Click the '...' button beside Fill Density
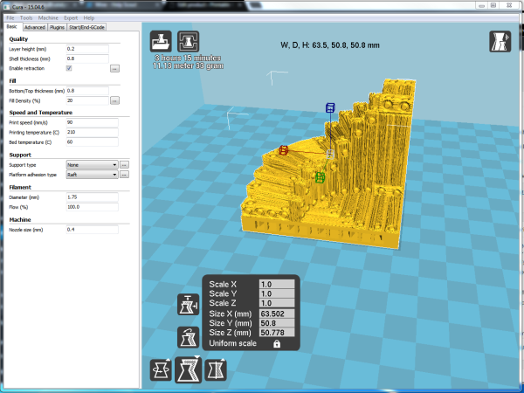The image size is (524, 393). point(114,100)
